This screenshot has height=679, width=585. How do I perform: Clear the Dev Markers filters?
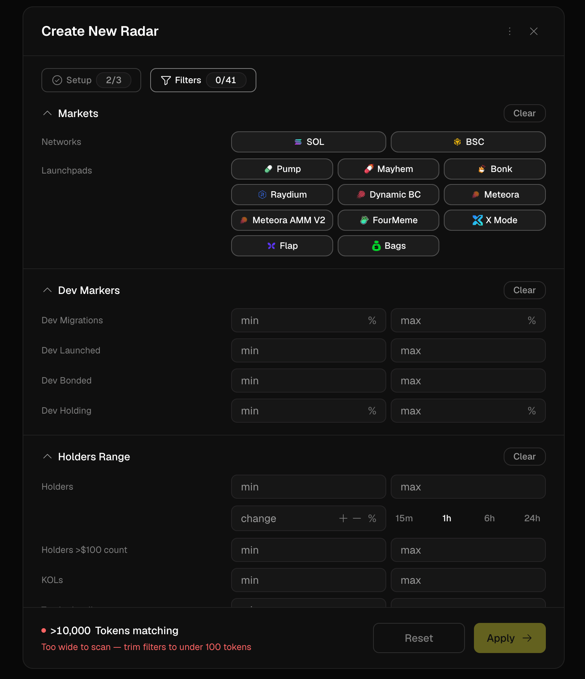[524, 290]
